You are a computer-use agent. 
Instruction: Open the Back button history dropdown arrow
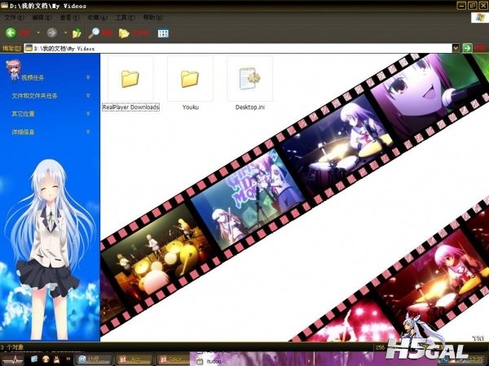point(38,33)
